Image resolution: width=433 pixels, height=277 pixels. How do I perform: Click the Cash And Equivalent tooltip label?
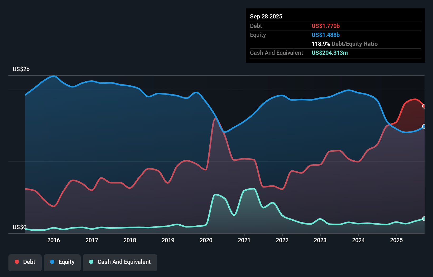(276, 53)
